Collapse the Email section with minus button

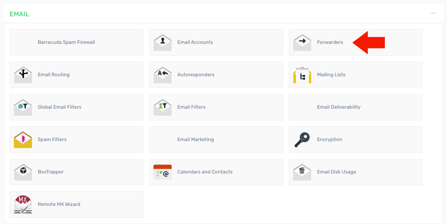[433, 13]
